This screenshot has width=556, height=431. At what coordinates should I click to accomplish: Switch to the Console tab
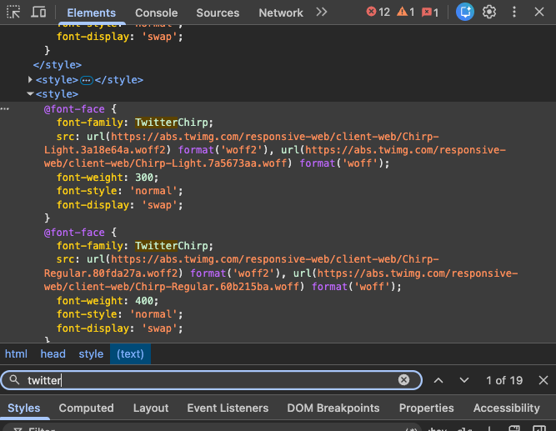156,13
